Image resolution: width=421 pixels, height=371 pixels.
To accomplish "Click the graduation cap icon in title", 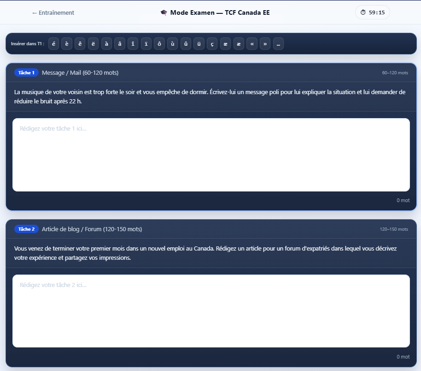I will pyautogui.click(x=164, y=13).
